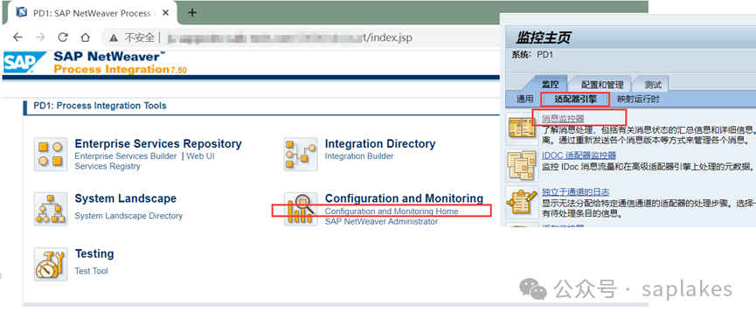Image resolution: width=756 pixels, height=319 pixels.
Task: Go to browser home button
Action: [85, 38]
